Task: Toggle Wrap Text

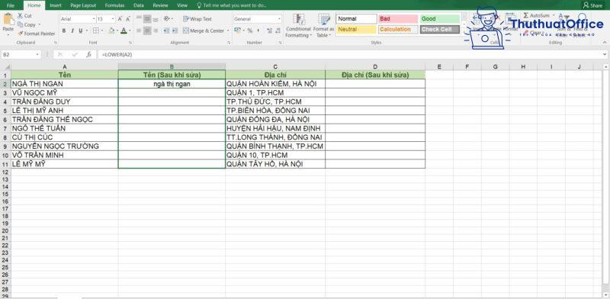Action: coord(197,18)
